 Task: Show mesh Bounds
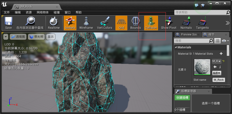point(136,23)
